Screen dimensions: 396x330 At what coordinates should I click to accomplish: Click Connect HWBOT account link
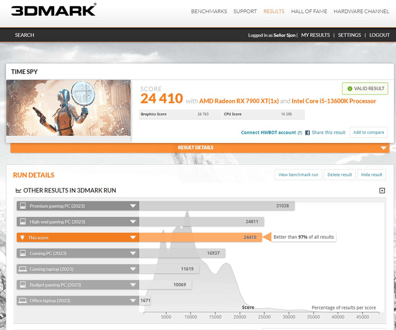pyautogui.click(x=268, y=133)
